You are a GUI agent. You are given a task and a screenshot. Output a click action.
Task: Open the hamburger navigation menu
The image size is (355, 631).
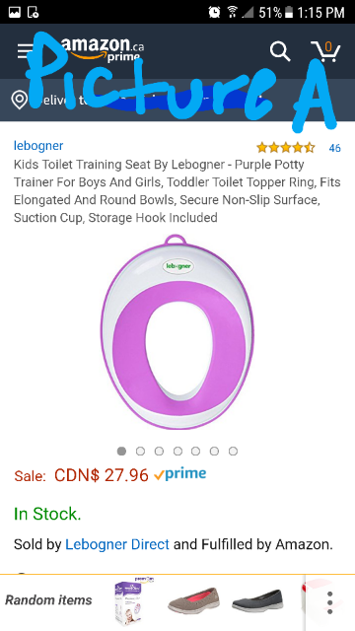tap(25, 50)
